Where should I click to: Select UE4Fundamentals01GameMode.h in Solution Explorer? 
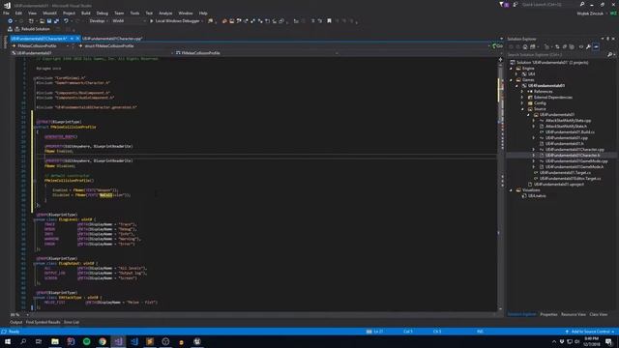[x=575, y=167]
